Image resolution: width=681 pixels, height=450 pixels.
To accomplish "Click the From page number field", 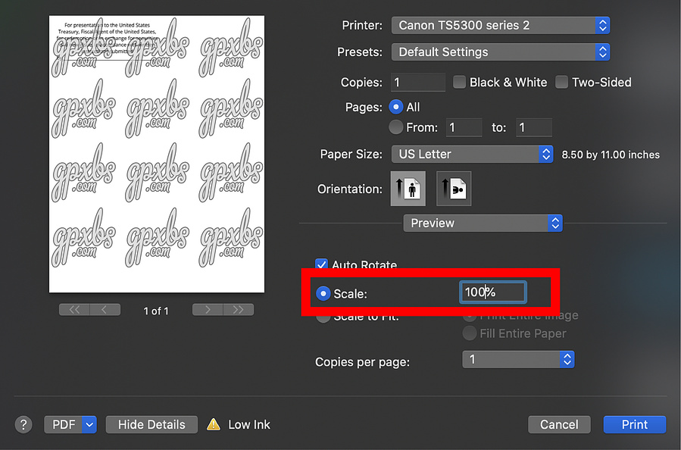I will [x=464, y=127].
